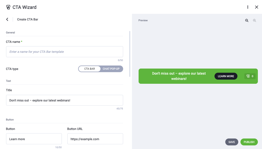Save the CTA bar draft
Image resolution: width=262 pixels, height=149 pixels.
(x=232, y=142)
